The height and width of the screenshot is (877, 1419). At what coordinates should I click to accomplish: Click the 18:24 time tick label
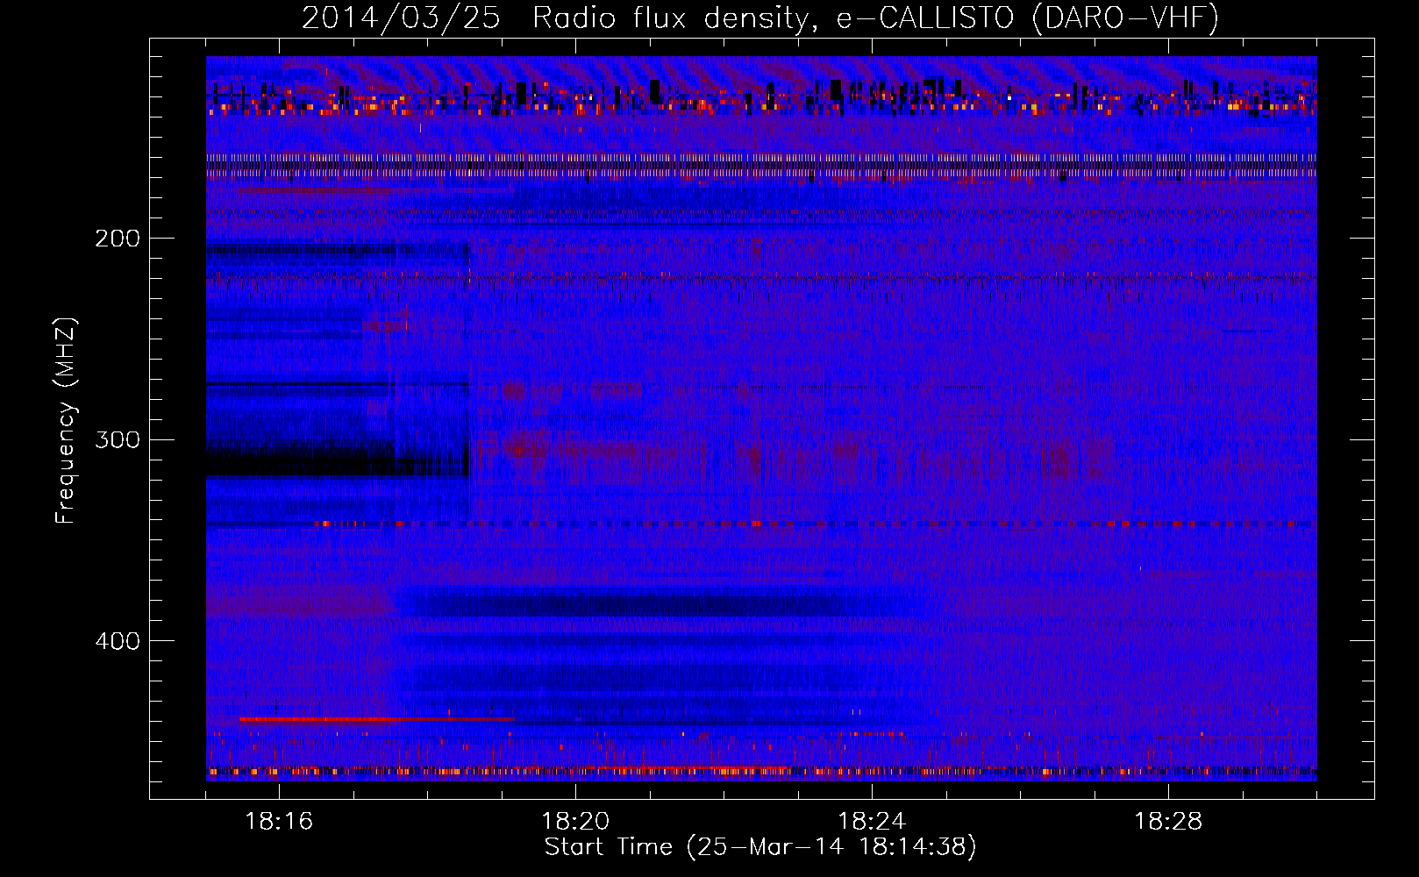[872, 822]
